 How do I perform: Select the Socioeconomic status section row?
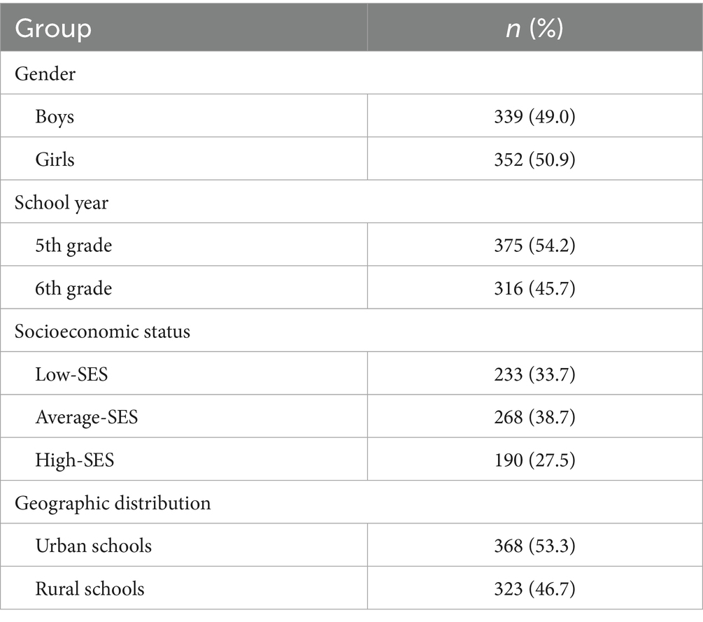[x=102, y=330]
